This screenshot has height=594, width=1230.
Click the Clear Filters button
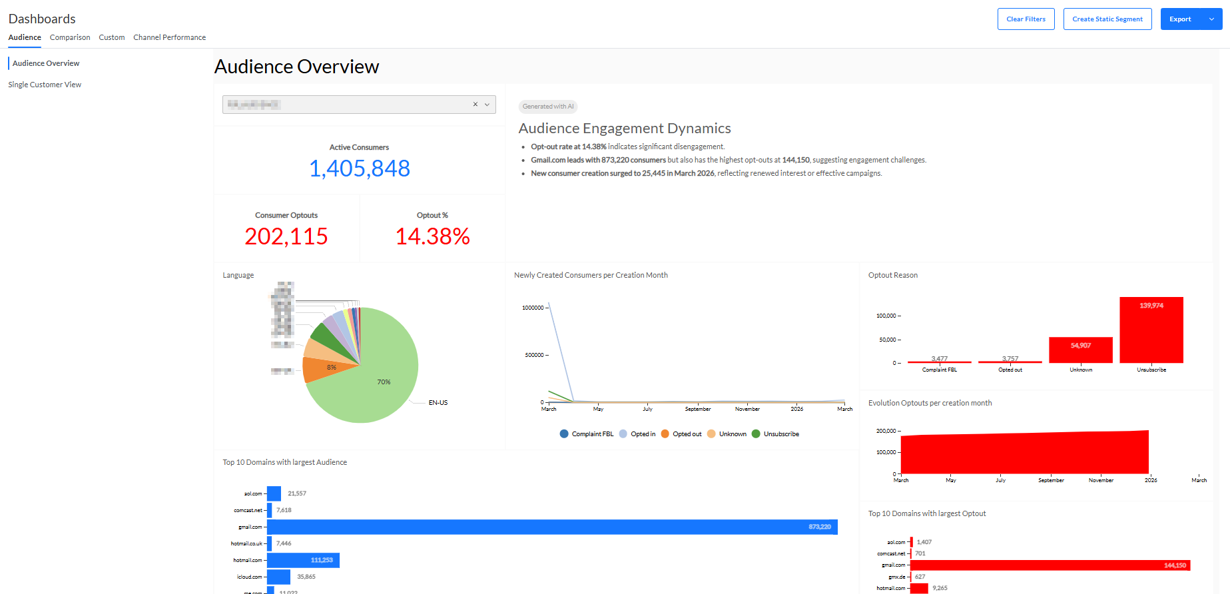1026,19
